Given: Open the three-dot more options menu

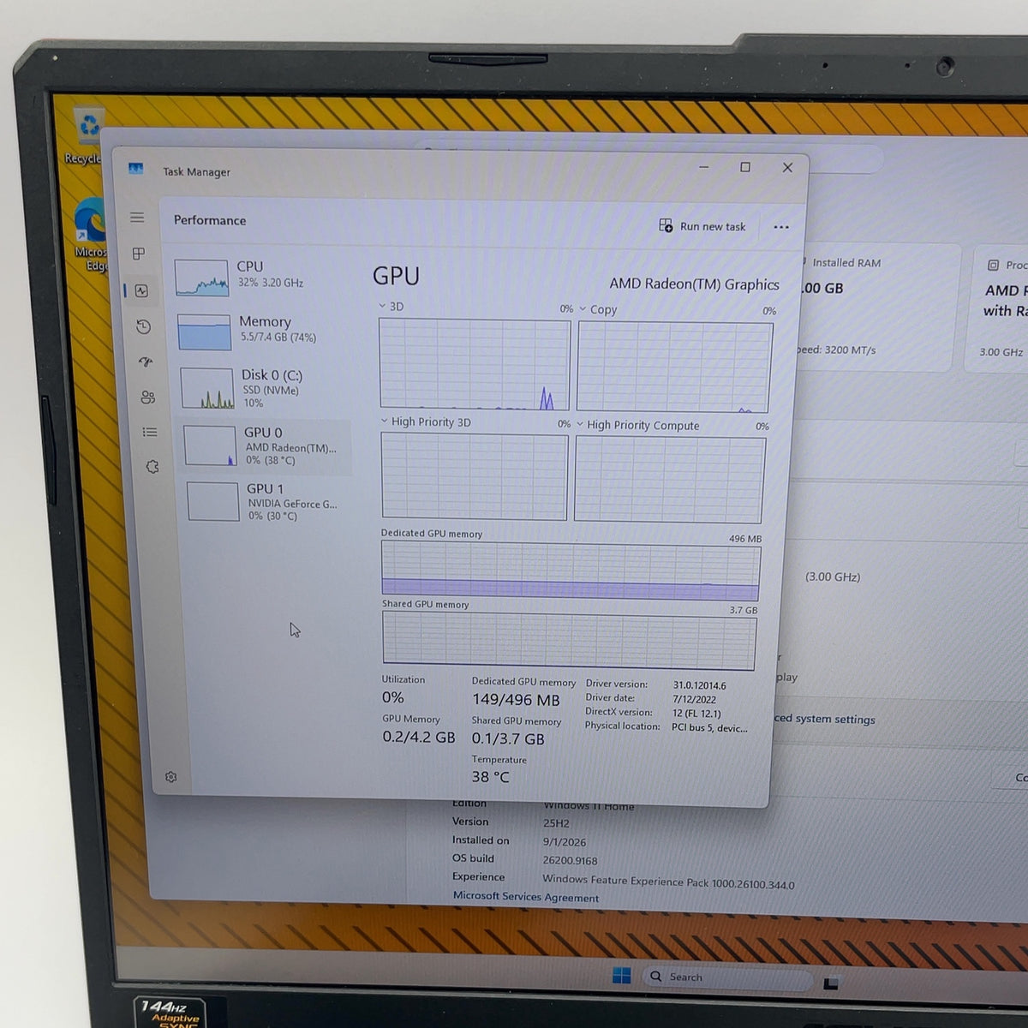Looking at the screenshot, I should (781, 227).
